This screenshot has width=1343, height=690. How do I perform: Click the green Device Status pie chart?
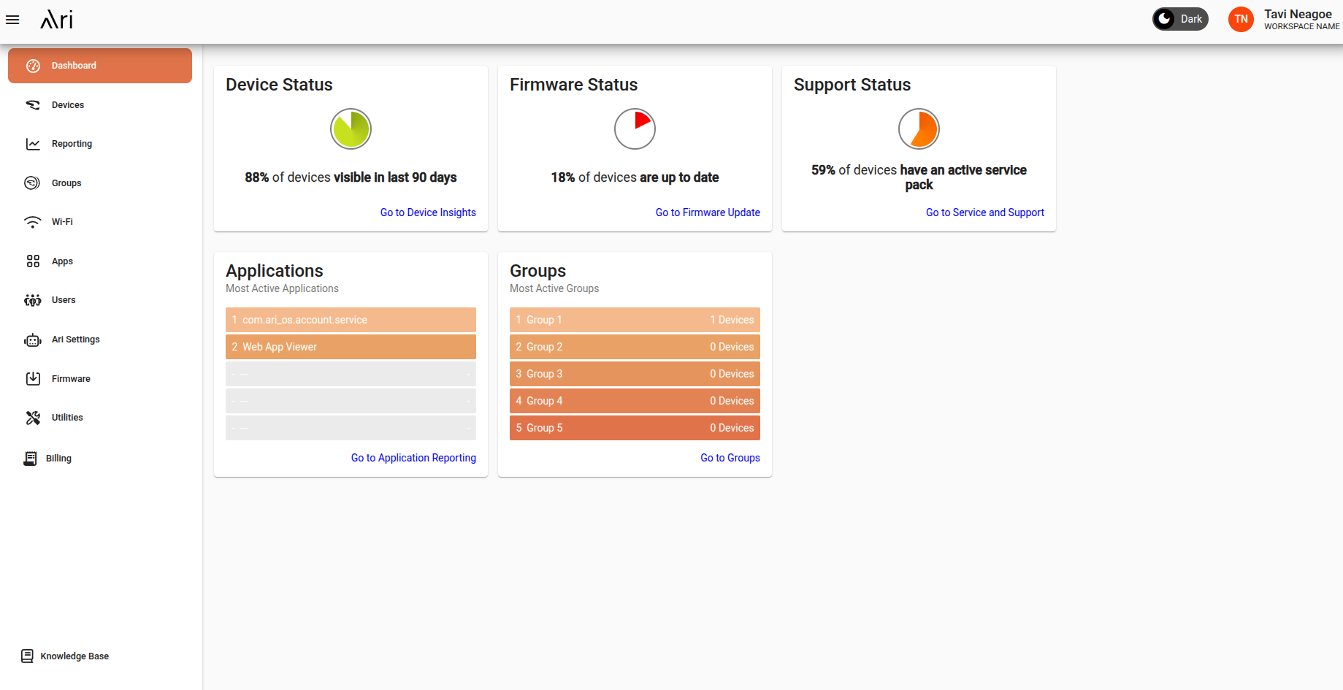(351, 129)
